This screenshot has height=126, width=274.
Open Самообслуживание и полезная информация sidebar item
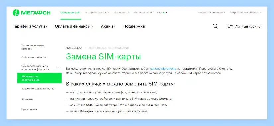coord(35,68)
